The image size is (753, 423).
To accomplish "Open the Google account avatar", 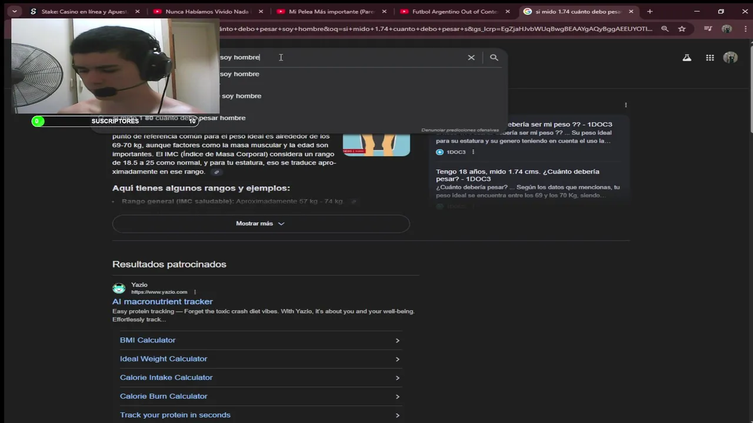I will click(x=730, y=58).
